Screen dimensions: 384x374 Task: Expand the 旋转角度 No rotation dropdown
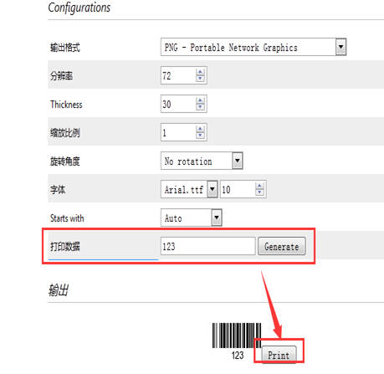click(238, 161)
